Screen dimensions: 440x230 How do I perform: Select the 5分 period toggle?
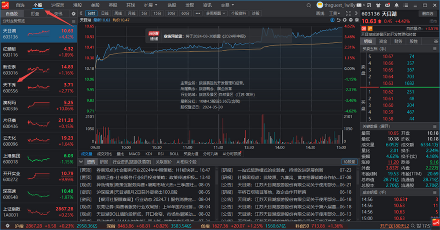[x=144, y=13]
